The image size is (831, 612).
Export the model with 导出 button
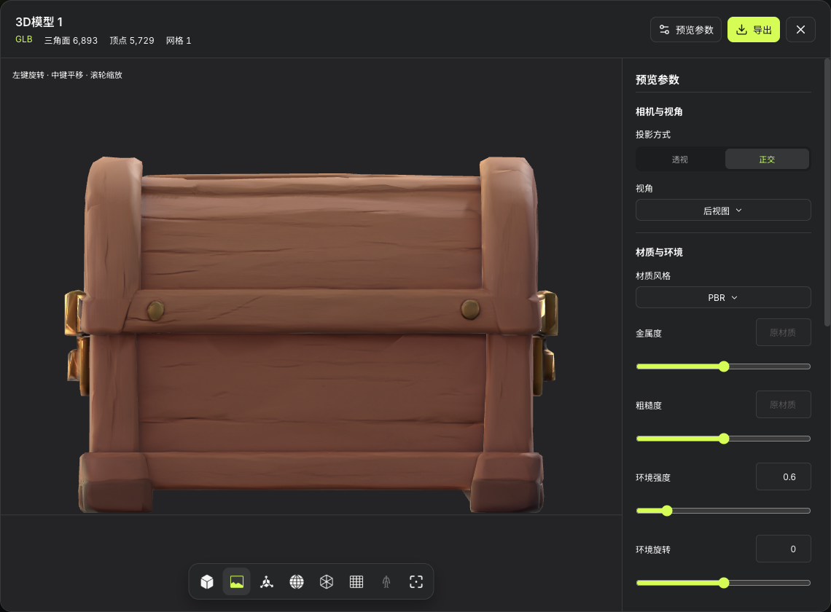point(754,30)
